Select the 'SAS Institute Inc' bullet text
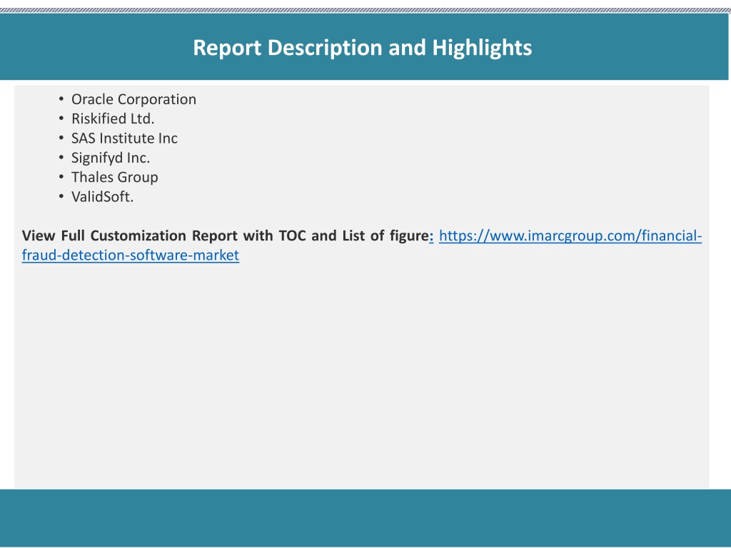The height and width of the screenshot is (548, 731). pyautogui.click(x=124, y=138)
